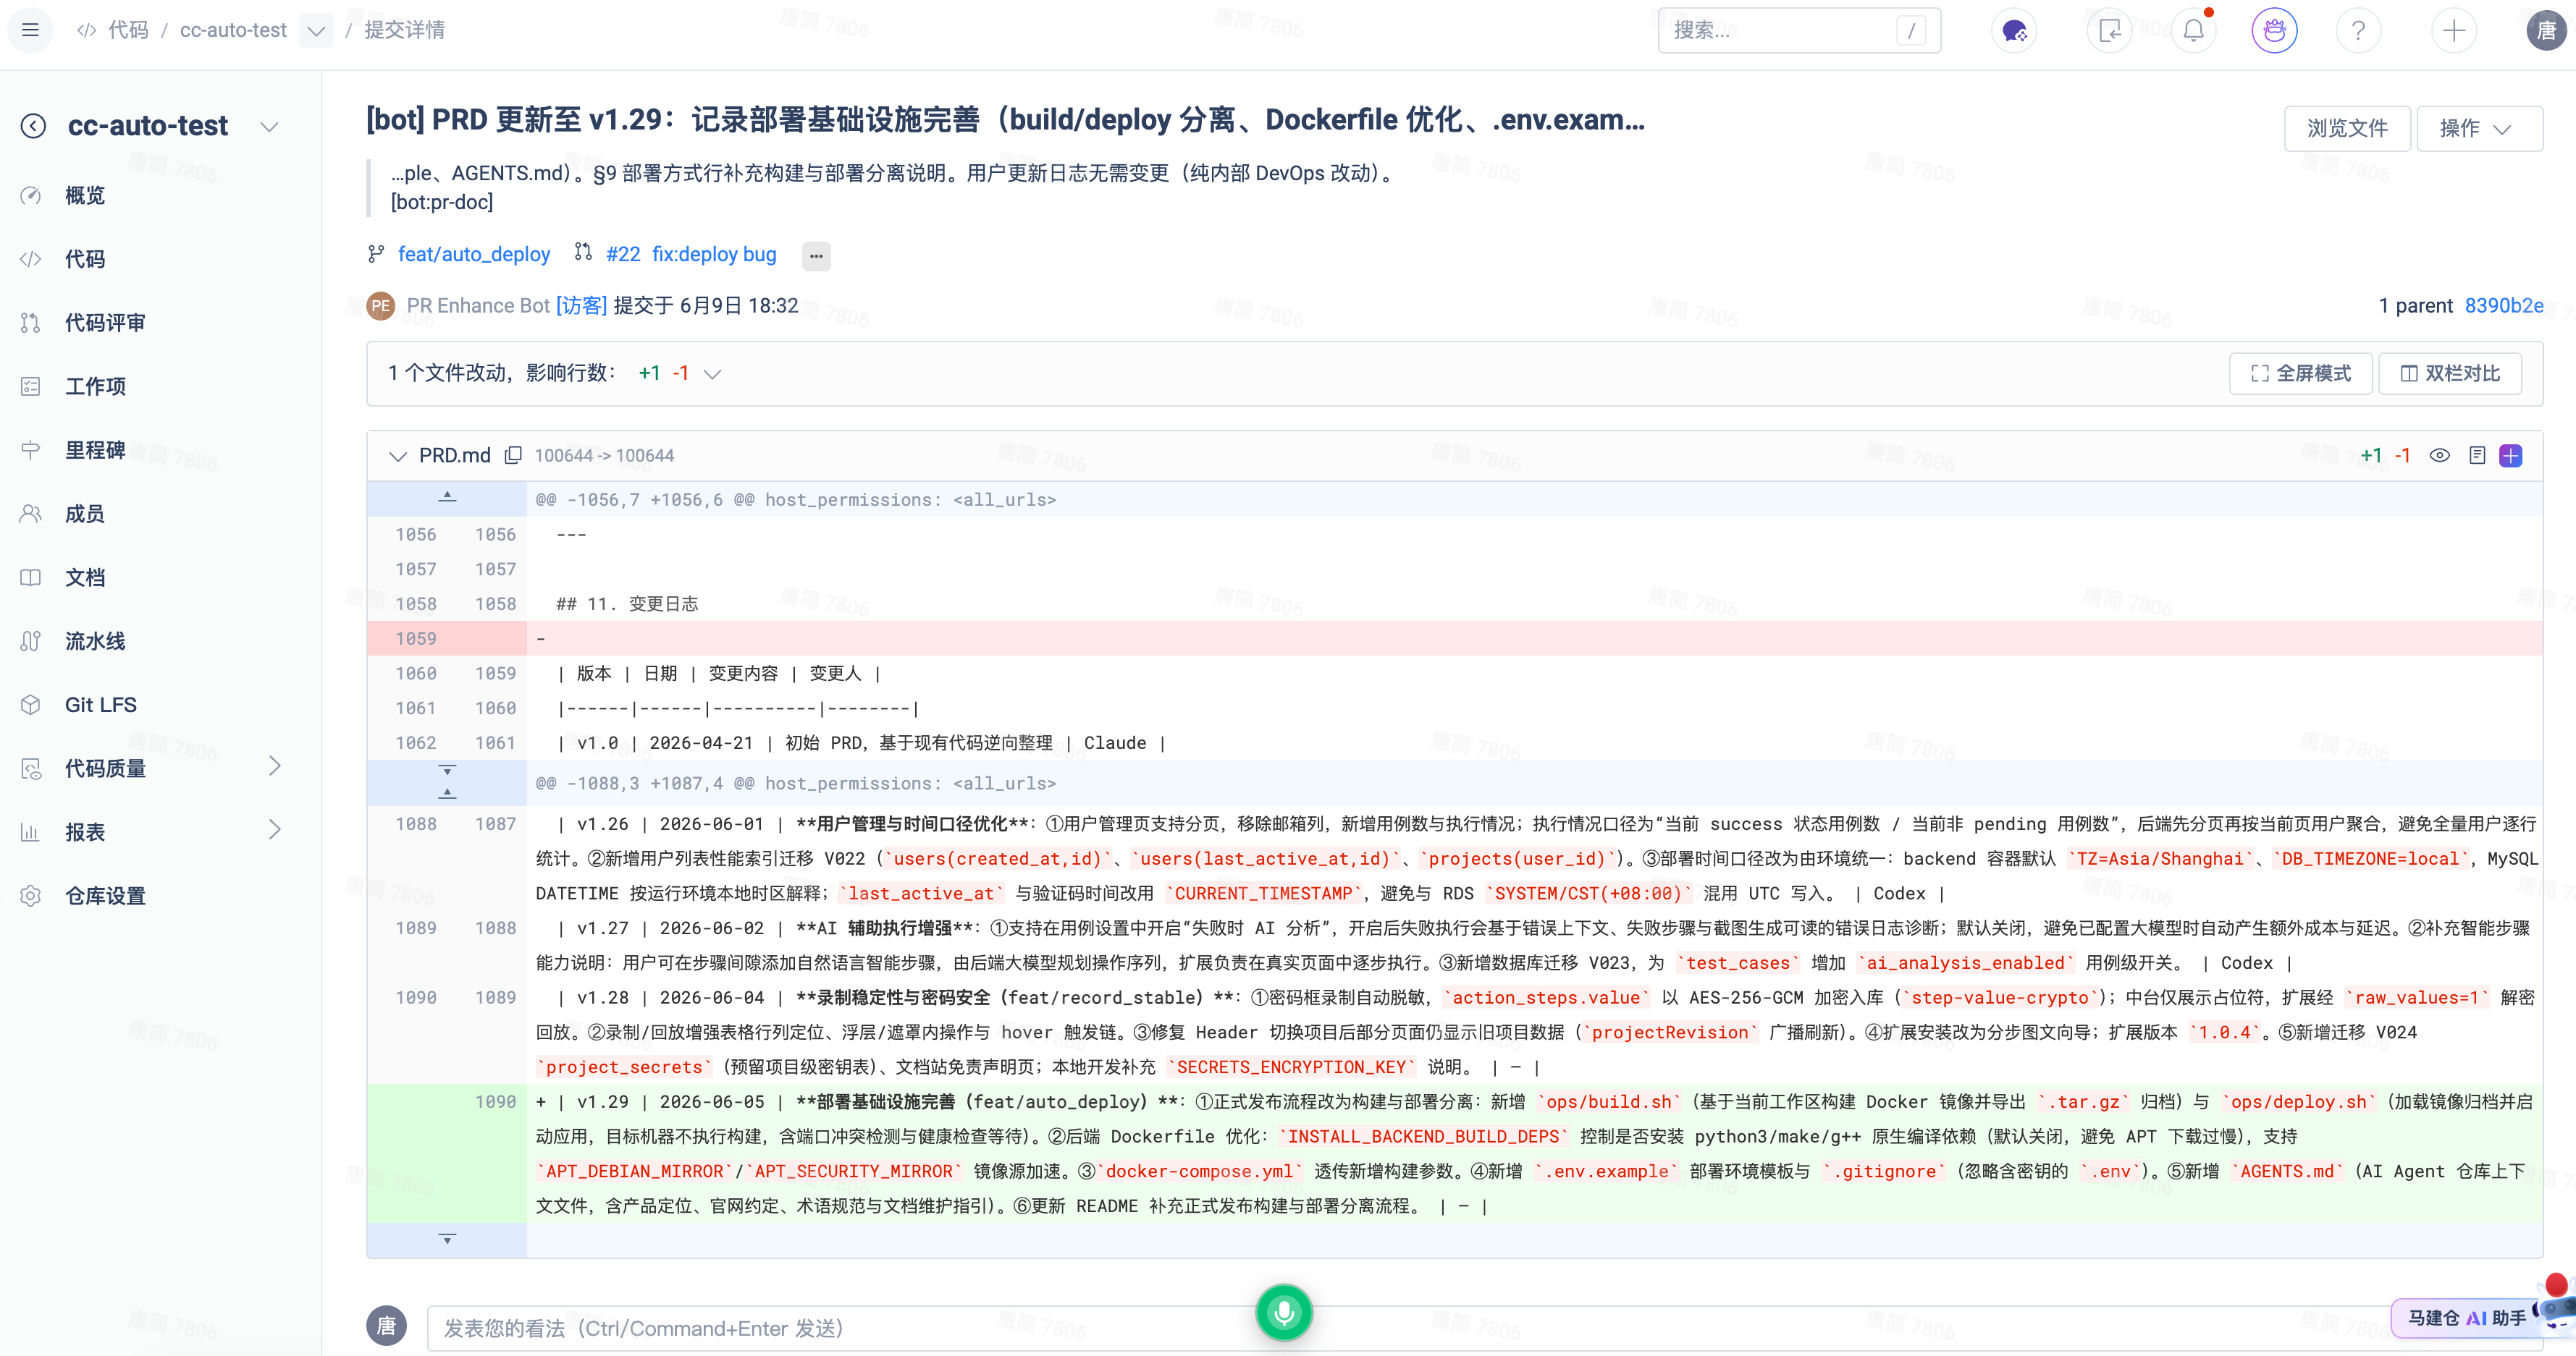Open parent commit 8390b2e
The width and height of the screenshot is (2576, 1356).
click(2503, 306)
